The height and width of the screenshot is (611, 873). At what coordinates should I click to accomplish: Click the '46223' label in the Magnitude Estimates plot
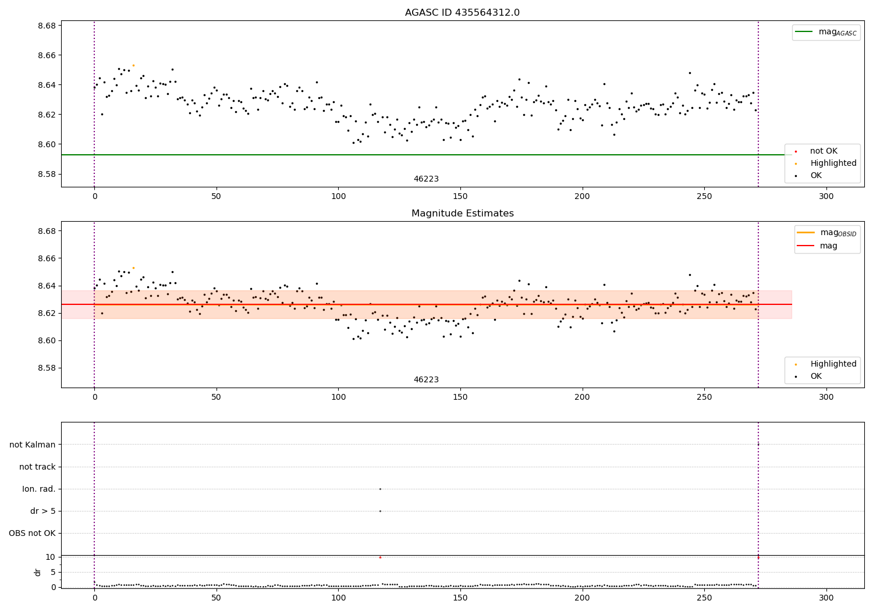(426, 380)
